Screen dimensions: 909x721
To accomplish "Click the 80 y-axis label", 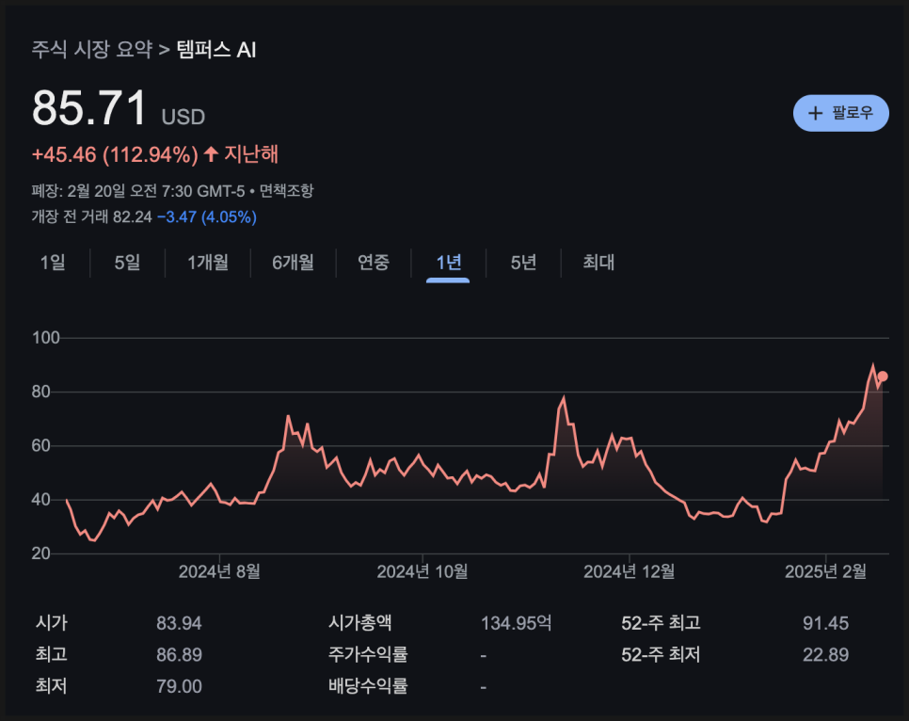I will click(40, 392).
